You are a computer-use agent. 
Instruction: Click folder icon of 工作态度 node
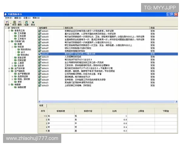point(15,36)
